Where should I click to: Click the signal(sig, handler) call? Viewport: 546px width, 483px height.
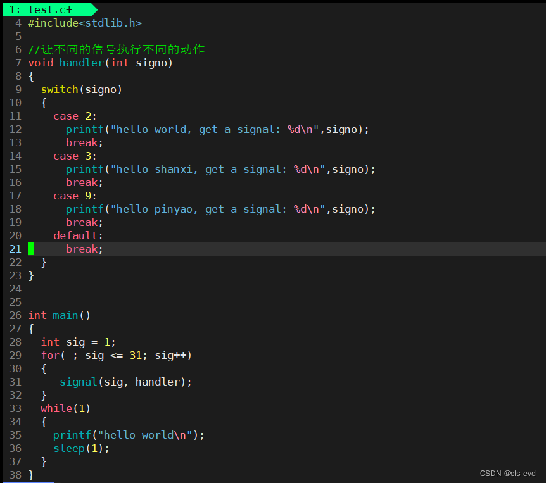click(125, 382)
